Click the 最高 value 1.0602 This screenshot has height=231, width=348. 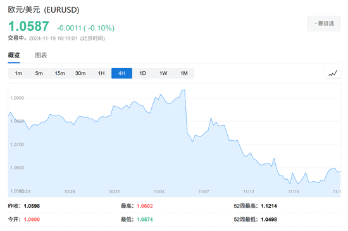145,206
